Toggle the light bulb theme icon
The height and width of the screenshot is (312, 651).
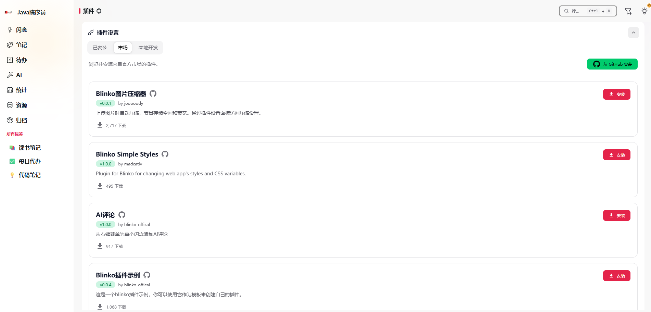[644, 11]
